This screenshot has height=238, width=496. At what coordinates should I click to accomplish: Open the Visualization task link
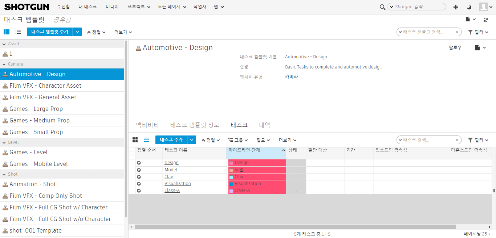pyautogui.click(x=178, y=184)
